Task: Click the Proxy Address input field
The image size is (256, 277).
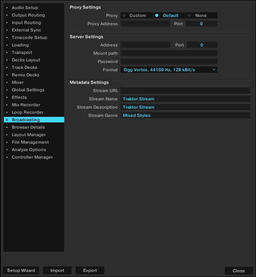Action: click(145, 24)
